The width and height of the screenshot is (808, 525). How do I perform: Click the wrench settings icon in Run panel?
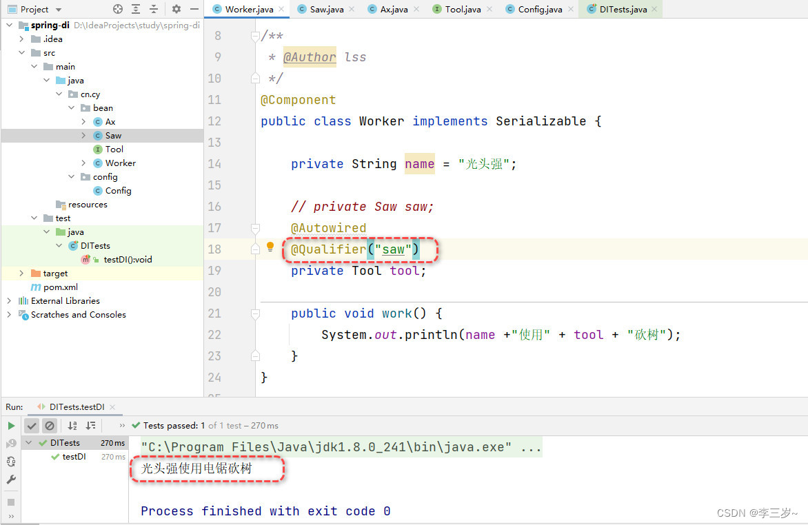coord(11,480)
